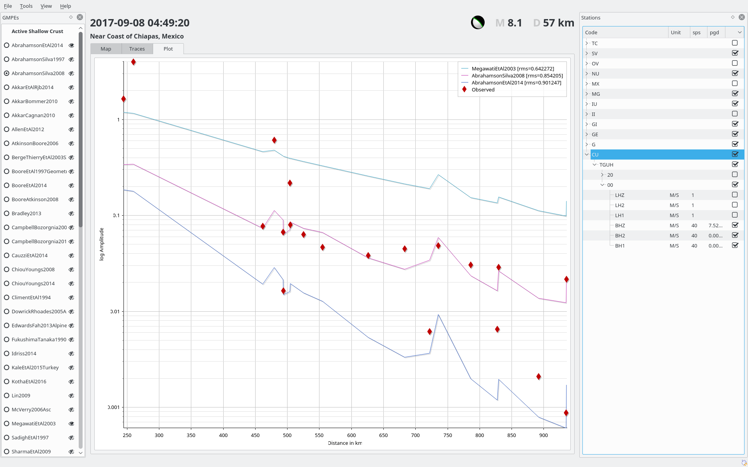
Task: Close the GMPEs panel
Action: [80, 17]
